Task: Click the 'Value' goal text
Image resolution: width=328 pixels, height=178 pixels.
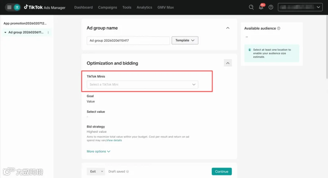Action: [91, 101]
